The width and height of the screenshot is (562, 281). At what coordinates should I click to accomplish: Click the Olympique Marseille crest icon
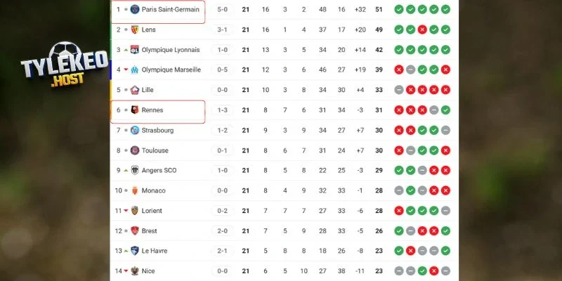pyautogui.click(x=135, y=70)
